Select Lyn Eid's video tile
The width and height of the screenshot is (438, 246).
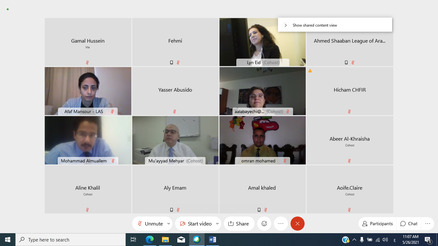click(x=263, y=42)
